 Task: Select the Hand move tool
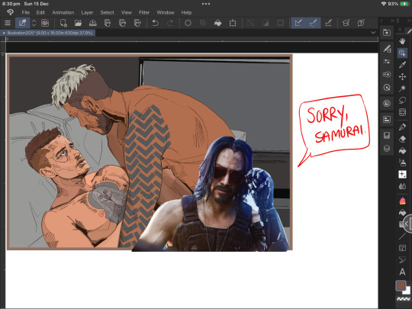click(x=402, y=41)
